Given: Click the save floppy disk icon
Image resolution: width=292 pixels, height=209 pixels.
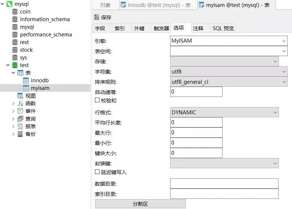Looking at the screenshot, I should [x=97, y=17].
